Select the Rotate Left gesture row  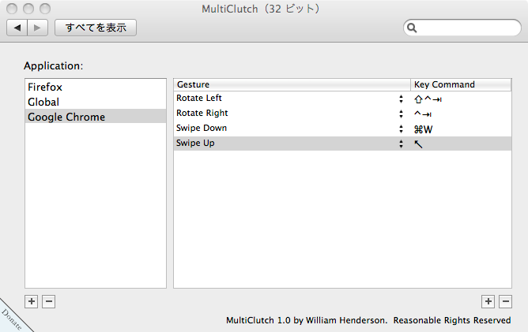pos(342,99)
